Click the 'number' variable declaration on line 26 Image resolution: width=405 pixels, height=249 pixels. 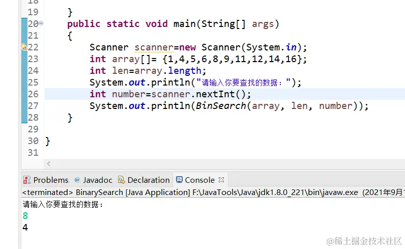click(129, 94)
